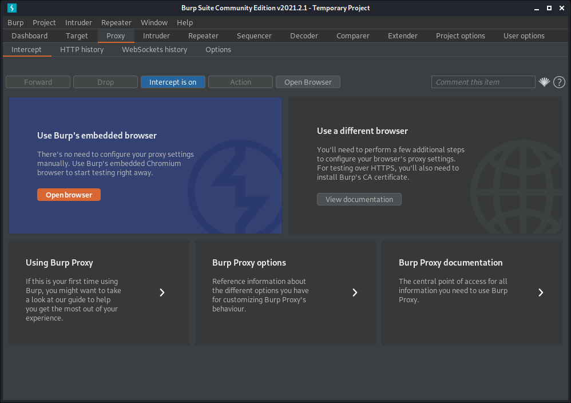Click the grey Open Browser toolbar button
571x403 pixels.
(x=308, y=82)
